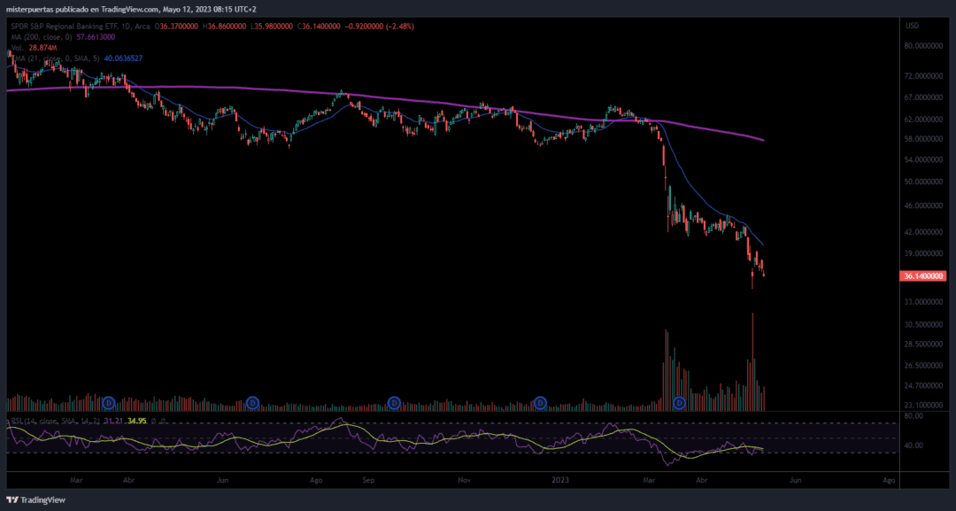This screenshot has width=956, height=511.
Task: Click the 40.00 level on the RSI scale
Action: tap(914, 445)
